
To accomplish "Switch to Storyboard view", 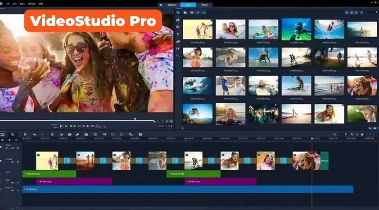I will pos(2,134).
